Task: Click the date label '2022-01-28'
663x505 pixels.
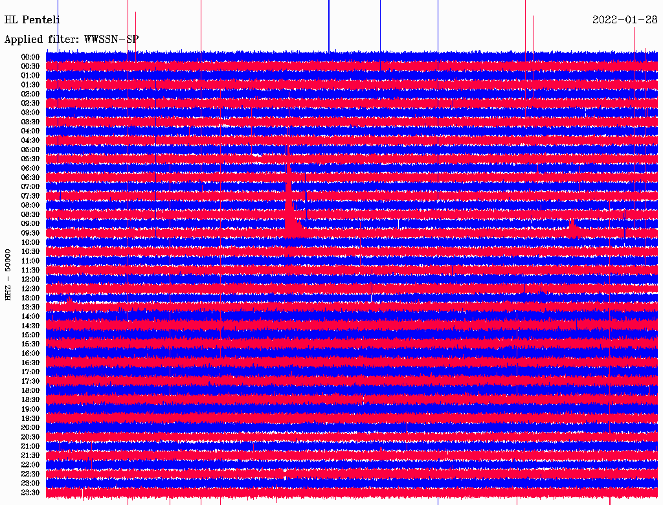Action: (625, 20)
